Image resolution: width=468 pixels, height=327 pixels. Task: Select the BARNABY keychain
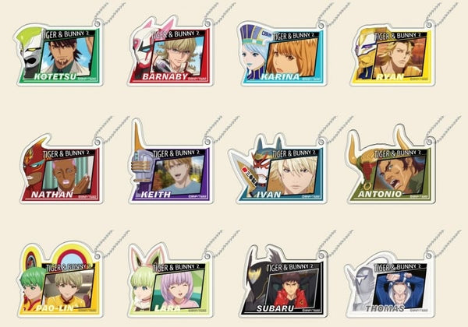170,52
